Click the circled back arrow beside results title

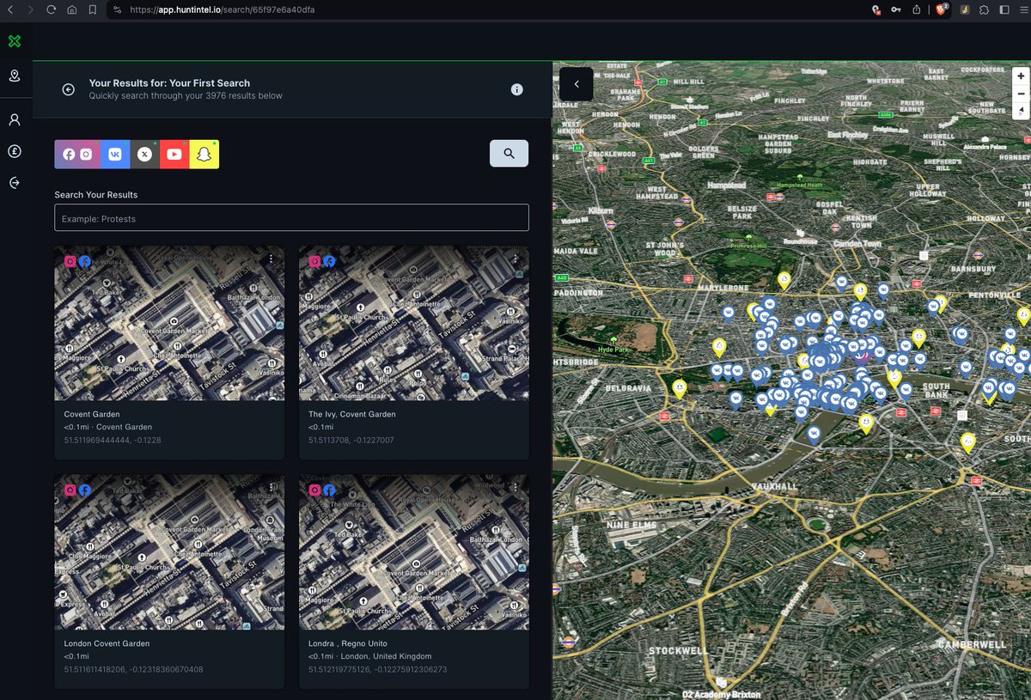(x=69, y=89)
